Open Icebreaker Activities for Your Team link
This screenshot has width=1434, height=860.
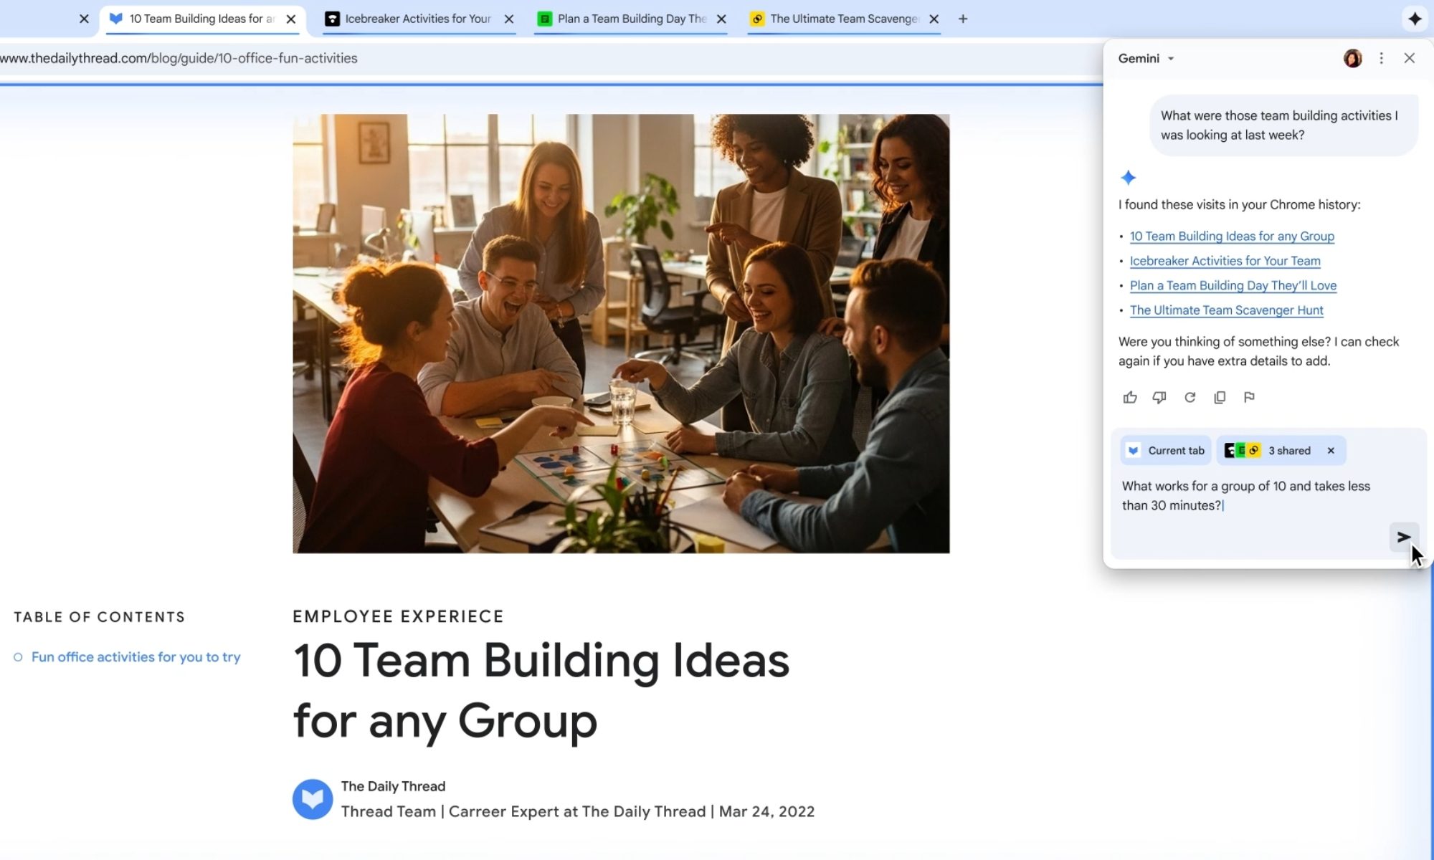point(1225,261)
